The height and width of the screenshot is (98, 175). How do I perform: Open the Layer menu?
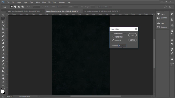pos(25,2)
